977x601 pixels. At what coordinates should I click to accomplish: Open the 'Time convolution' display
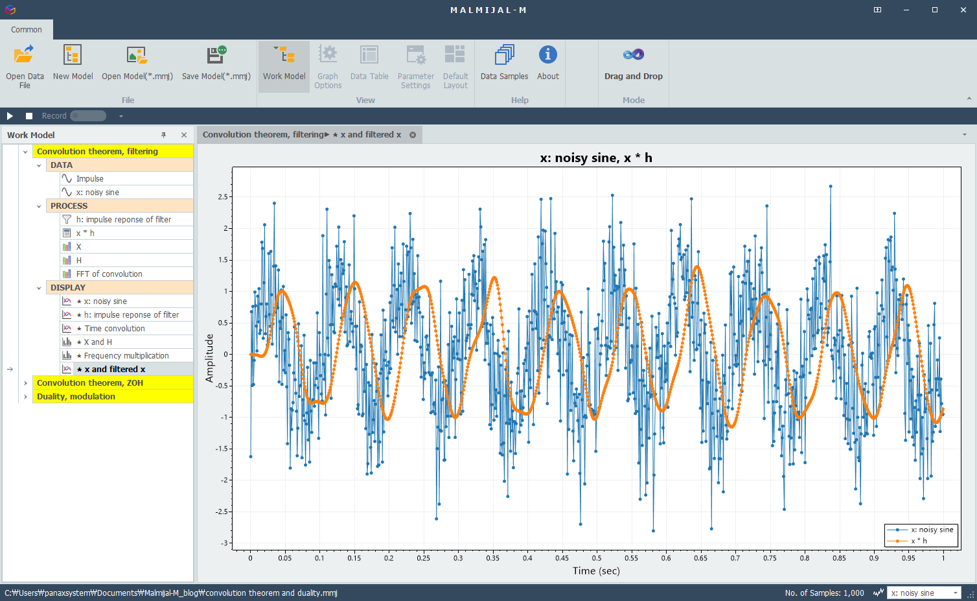tap(126, 329)
